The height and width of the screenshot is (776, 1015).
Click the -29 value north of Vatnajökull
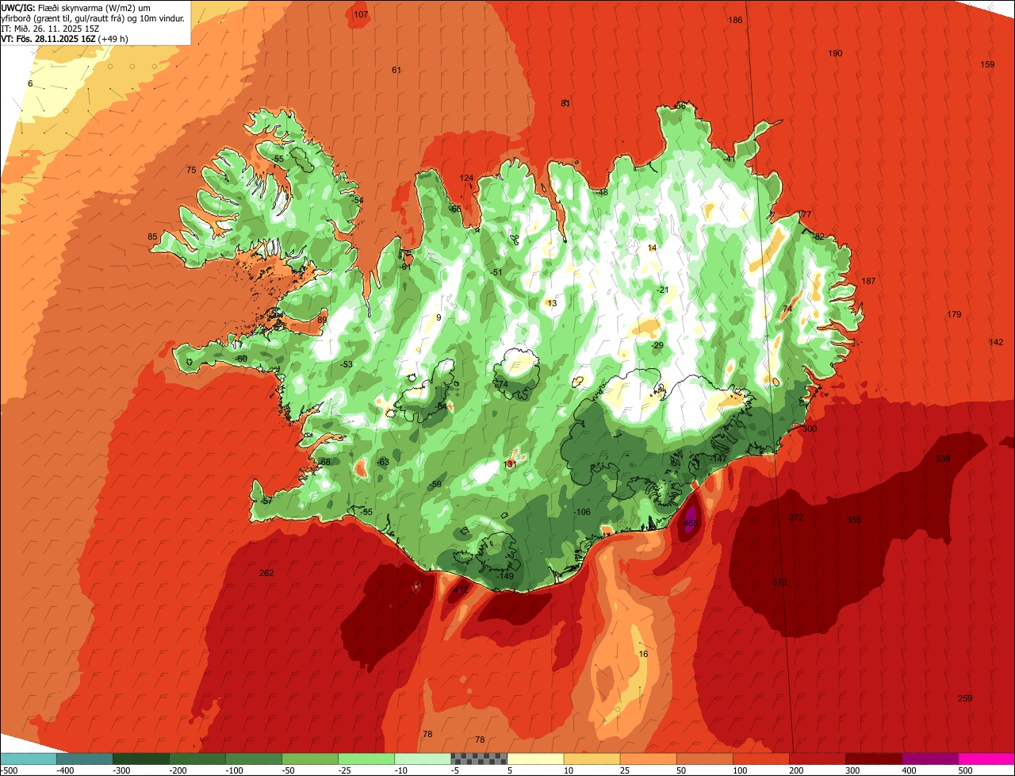tap(657, 345)
